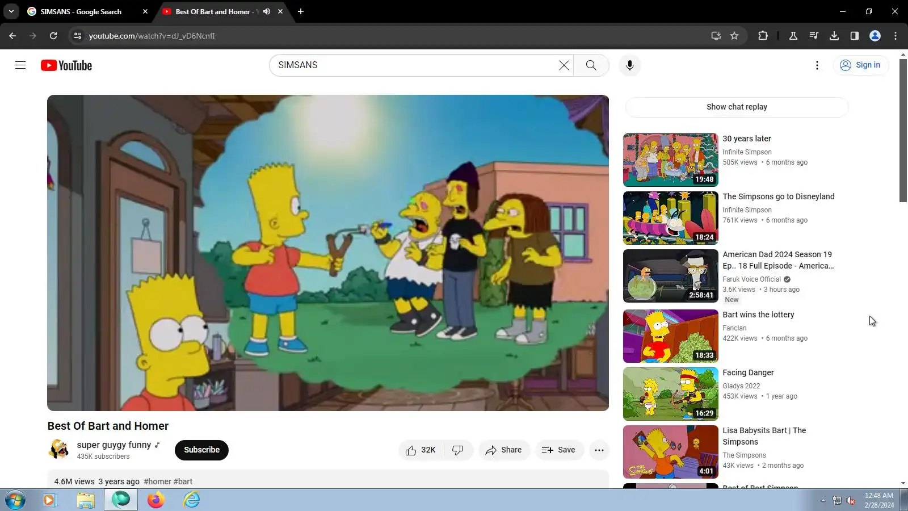Open Internet Explorer from taskbar
The width and height of the screenshot is (908, 511).
[x=191, y=500]
